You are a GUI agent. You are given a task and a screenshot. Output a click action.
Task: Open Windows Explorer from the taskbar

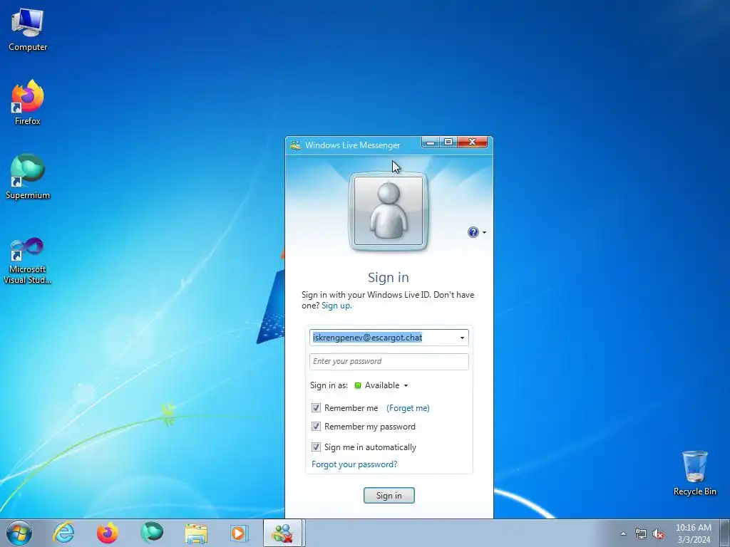[x=196, y=533]
